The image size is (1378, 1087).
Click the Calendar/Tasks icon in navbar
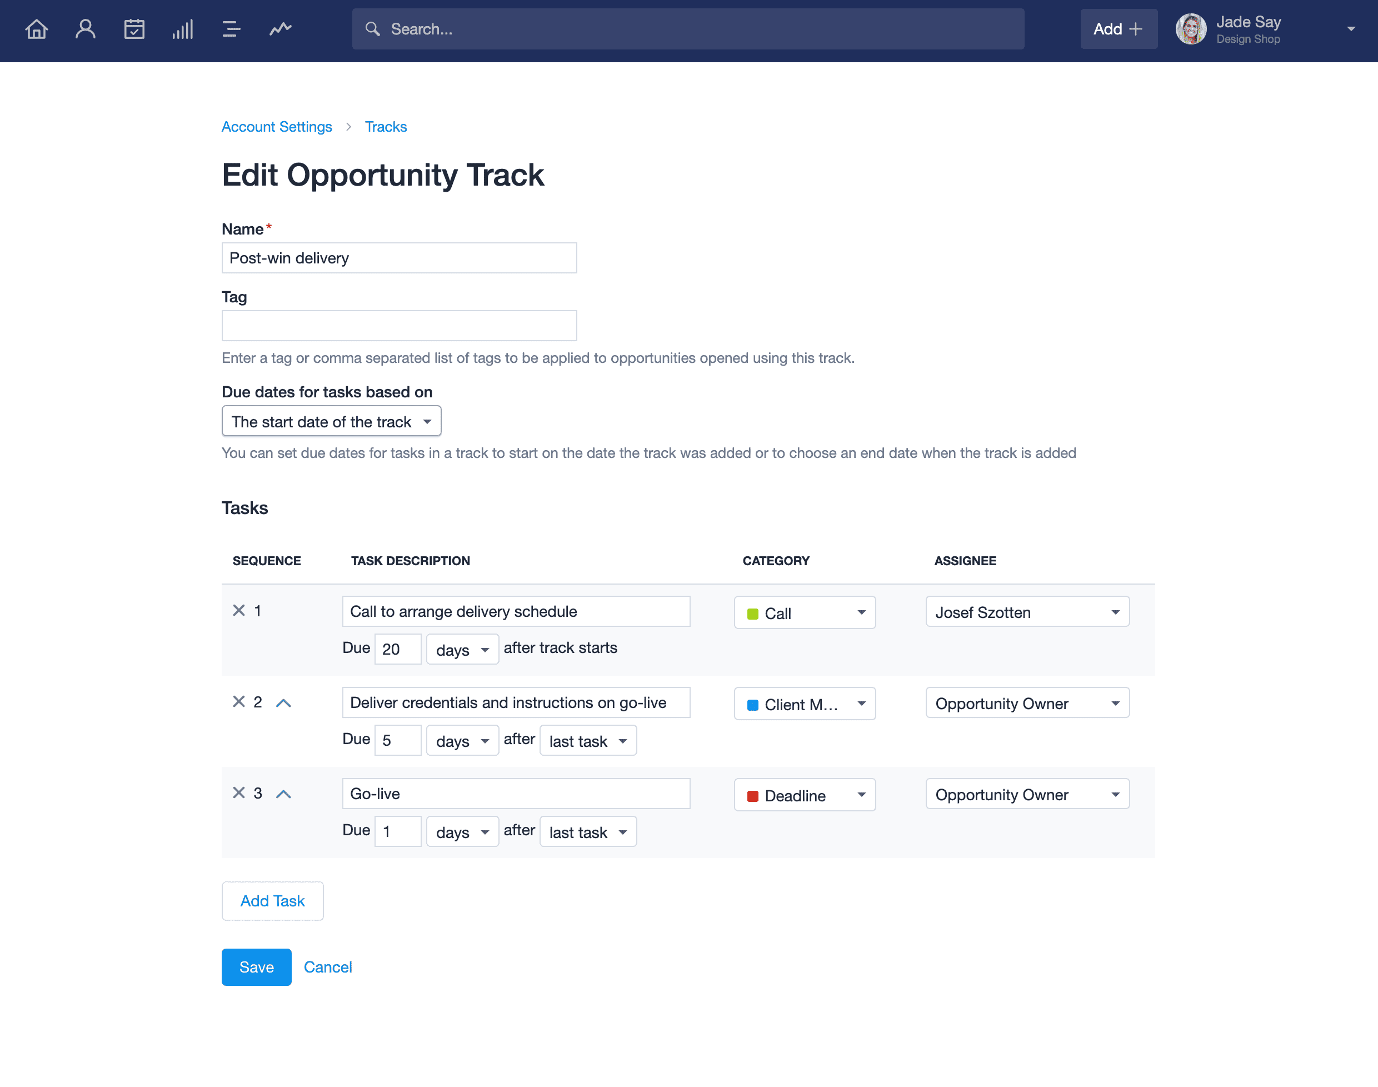click(x=133, y=29)
